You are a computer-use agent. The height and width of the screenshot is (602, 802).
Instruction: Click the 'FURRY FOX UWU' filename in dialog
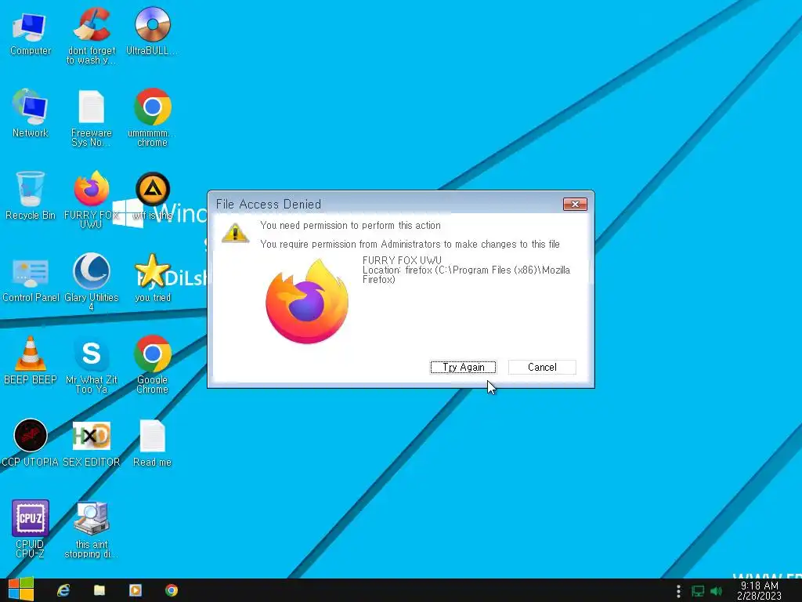pyautogui.click(x=402, y=260)
